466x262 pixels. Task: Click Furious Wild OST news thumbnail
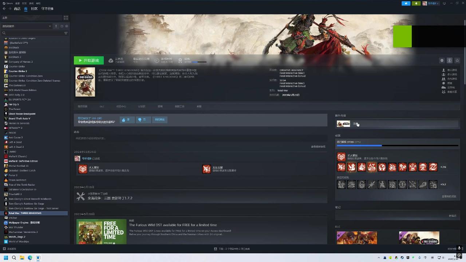tap(102, 232)
